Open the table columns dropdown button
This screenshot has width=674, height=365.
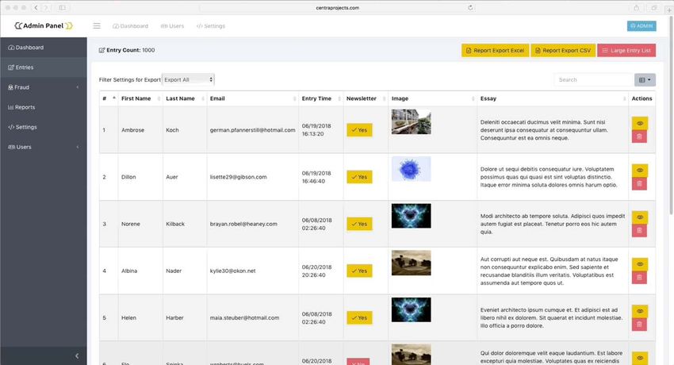[645, 79]
